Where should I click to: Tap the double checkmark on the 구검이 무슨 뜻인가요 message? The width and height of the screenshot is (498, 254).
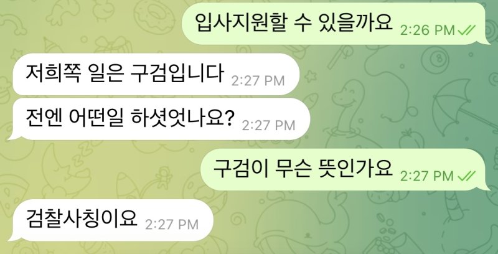click(466, 176)
